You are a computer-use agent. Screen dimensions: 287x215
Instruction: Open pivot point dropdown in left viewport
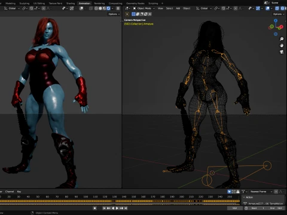[25, 8]
